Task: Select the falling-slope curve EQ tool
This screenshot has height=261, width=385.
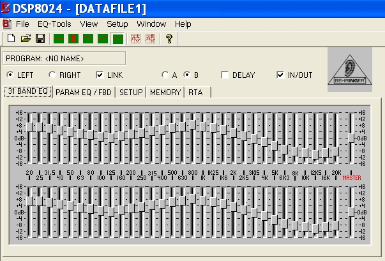Action: 88,38
